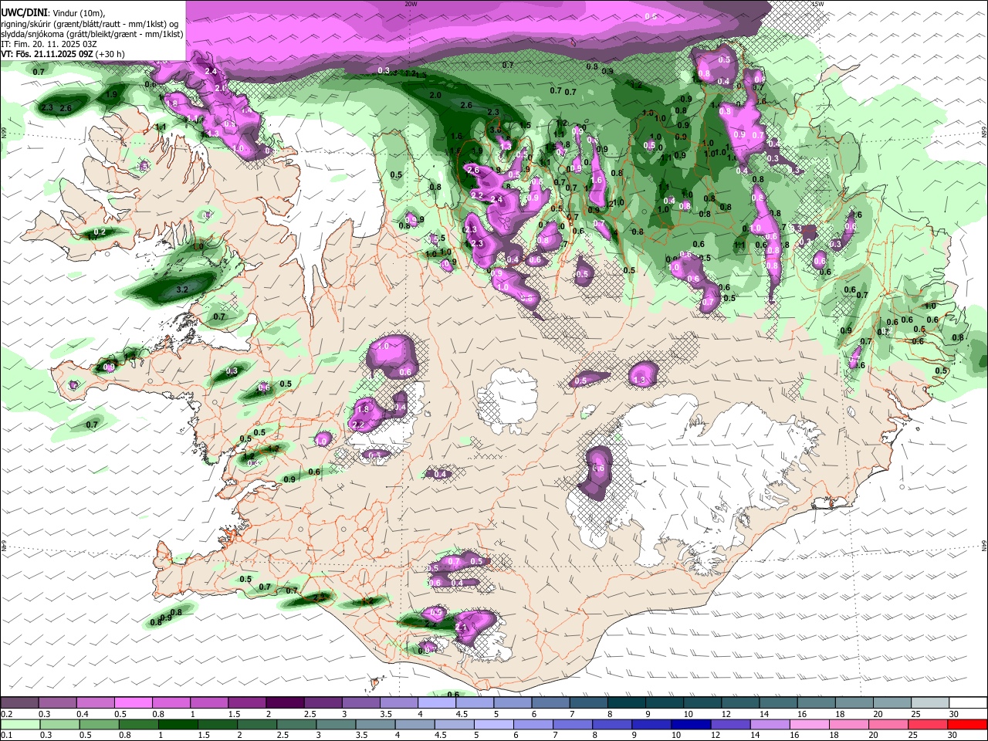
Task: Click the pale grey snow swatch between 25 and 30
Action: [x=929, y=702]
